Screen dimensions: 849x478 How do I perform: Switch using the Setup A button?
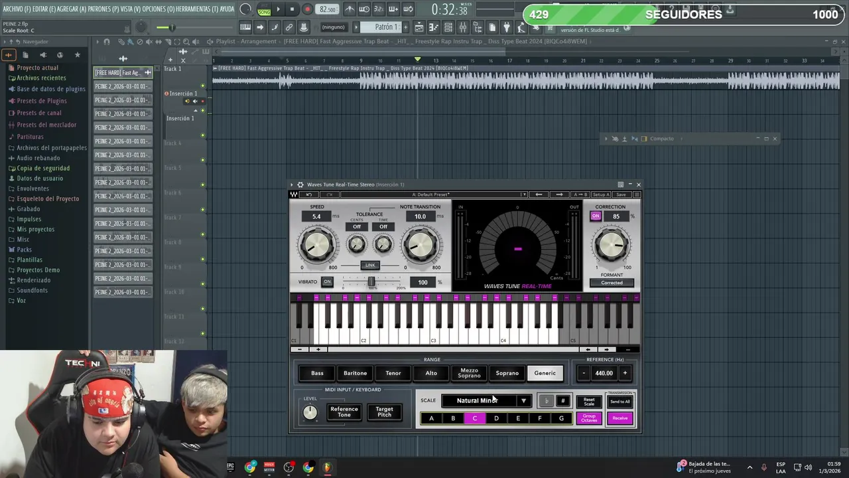click(601, 195)
